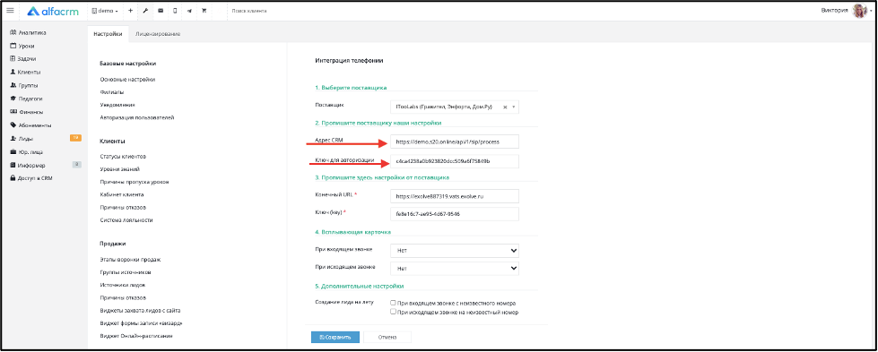Viewport: 878px width, 352px height.
Task: Click the Отмена button
Action: [387, 337]
